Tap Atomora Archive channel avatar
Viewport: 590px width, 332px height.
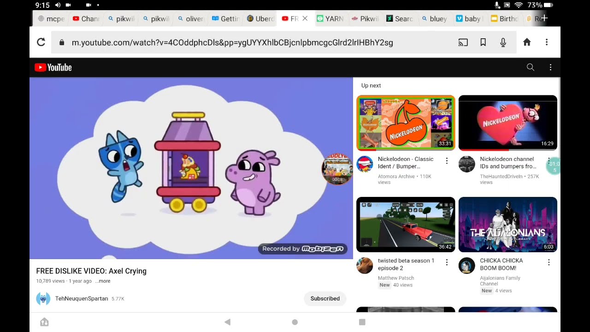tap(365, 164)
